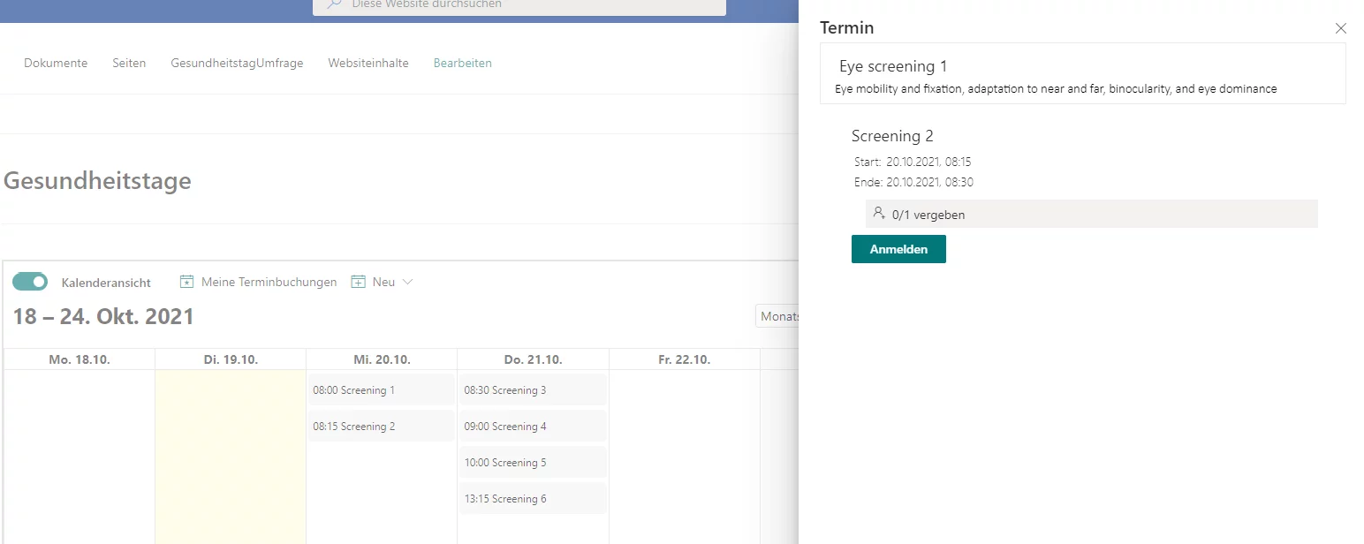This screenshot has height=544, width=1364.
Task: Toggle the Kalenderansicht switch
Action: [x=30, y=281]
